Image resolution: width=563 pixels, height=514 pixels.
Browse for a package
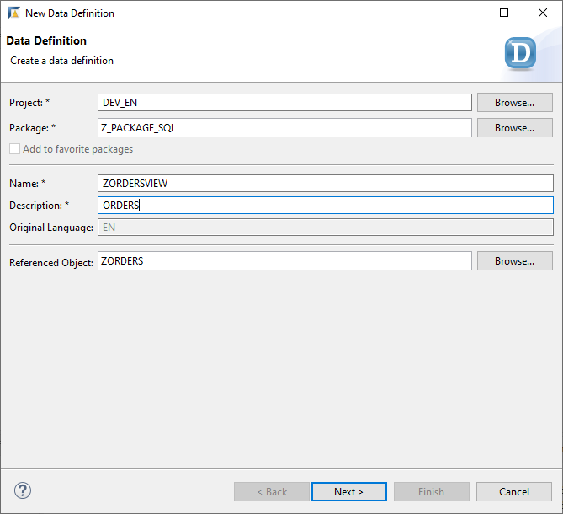click(514, 127)
